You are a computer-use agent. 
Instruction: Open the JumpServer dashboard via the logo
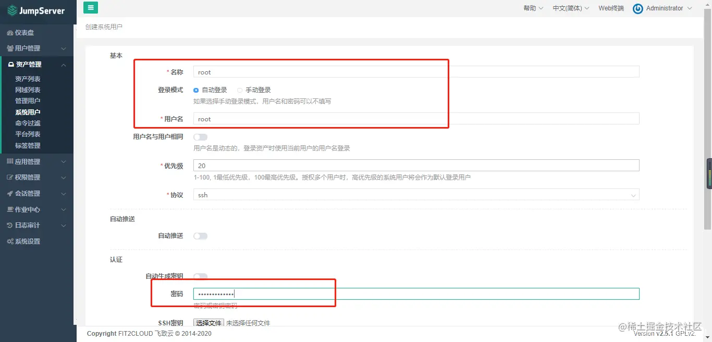[x=36, y=10]
